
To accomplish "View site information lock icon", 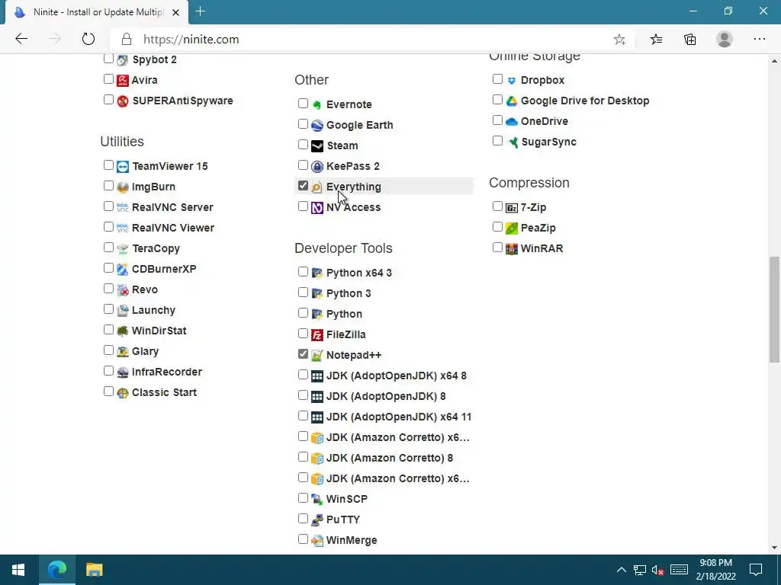I will coord(127,40).
